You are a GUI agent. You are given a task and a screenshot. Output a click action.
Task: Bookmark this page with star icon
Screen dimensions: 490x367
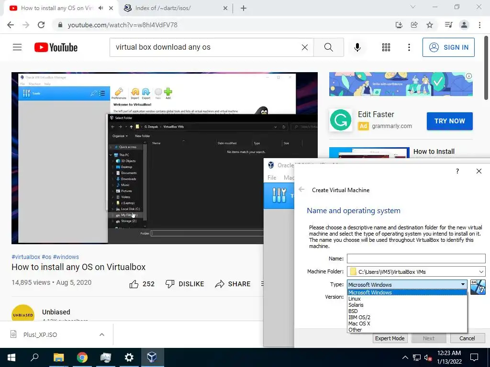pyautogui.click(x=430, y=25)
